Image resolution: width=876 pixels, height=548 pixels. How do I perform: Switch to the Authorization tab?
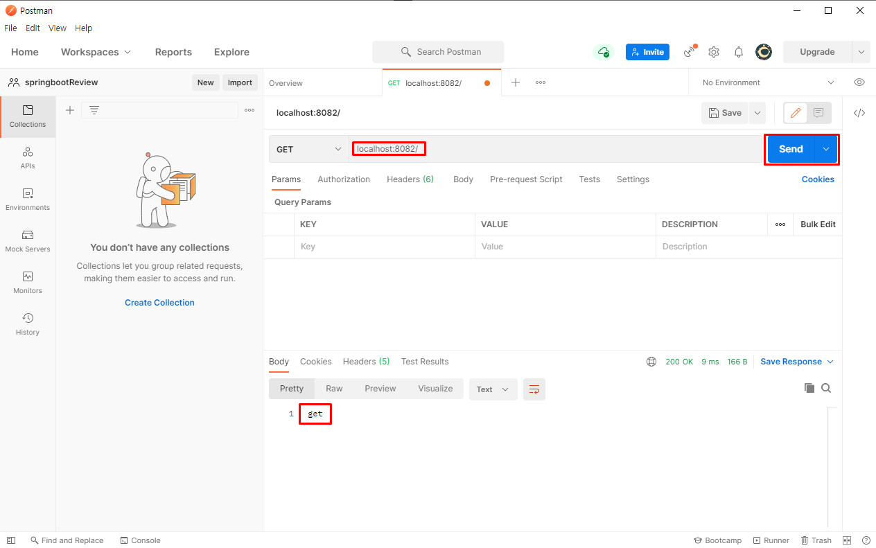pyautogui.click(x=344, y=179)
